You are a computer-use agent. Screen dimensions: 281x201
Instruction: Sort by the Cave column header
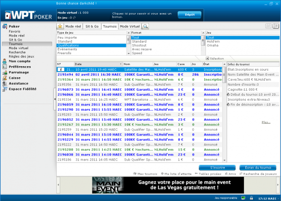point(184,64)
